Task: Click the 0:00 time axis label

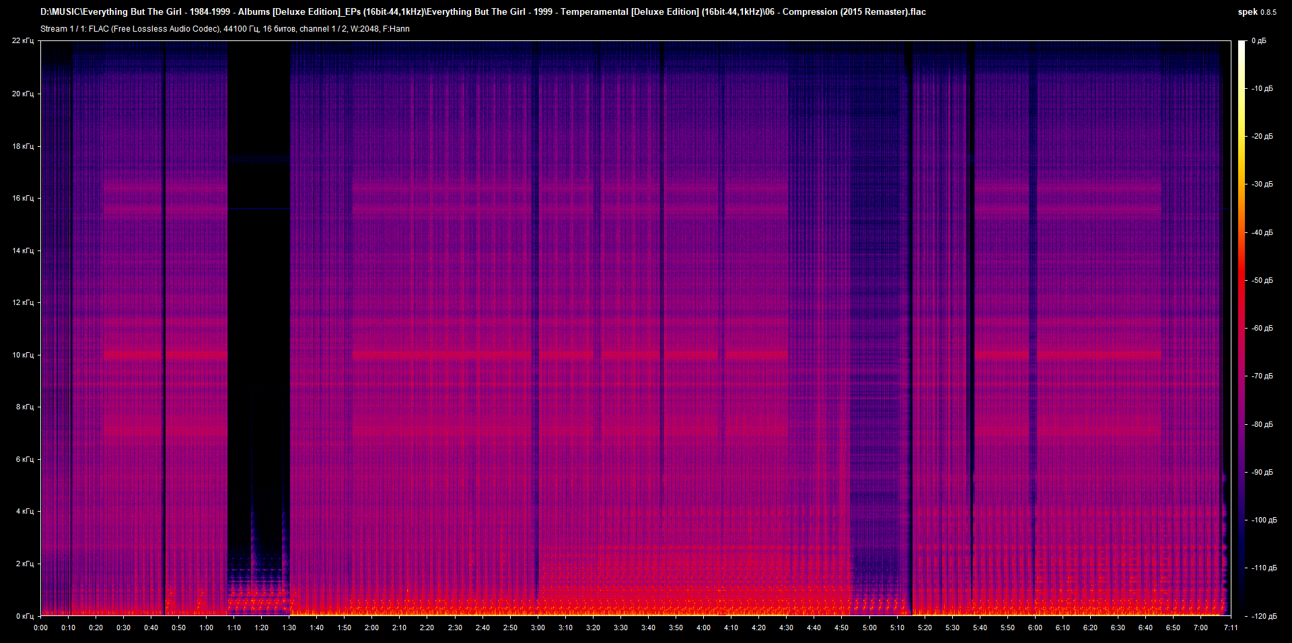Action: pyautogui.click(x=41, y=628)
